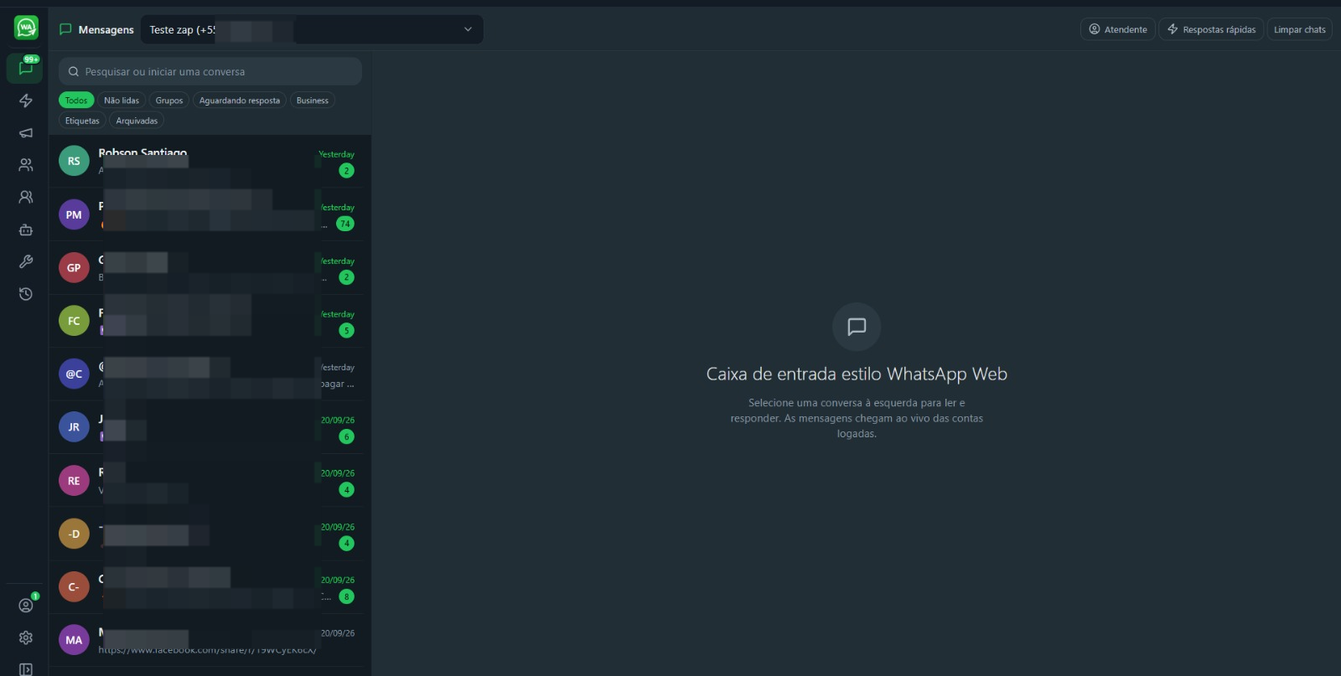The height and width of the screenshot is (676, 1341).
Task: Click the Mensagens header chat icon
Action: (65, 29)
